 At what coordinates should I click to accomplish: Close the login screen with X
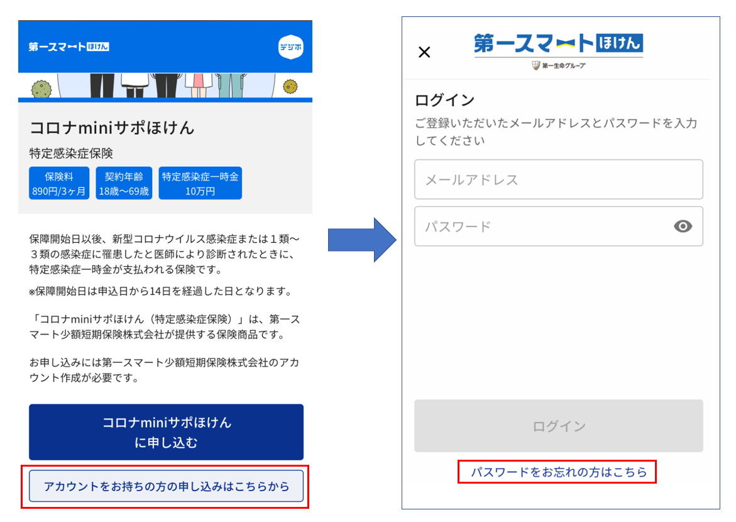pos(424,52)
